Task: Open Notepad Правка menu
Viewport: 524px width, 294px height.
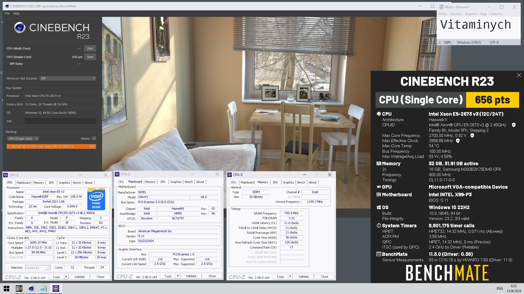Action: [x=456, y=14]
